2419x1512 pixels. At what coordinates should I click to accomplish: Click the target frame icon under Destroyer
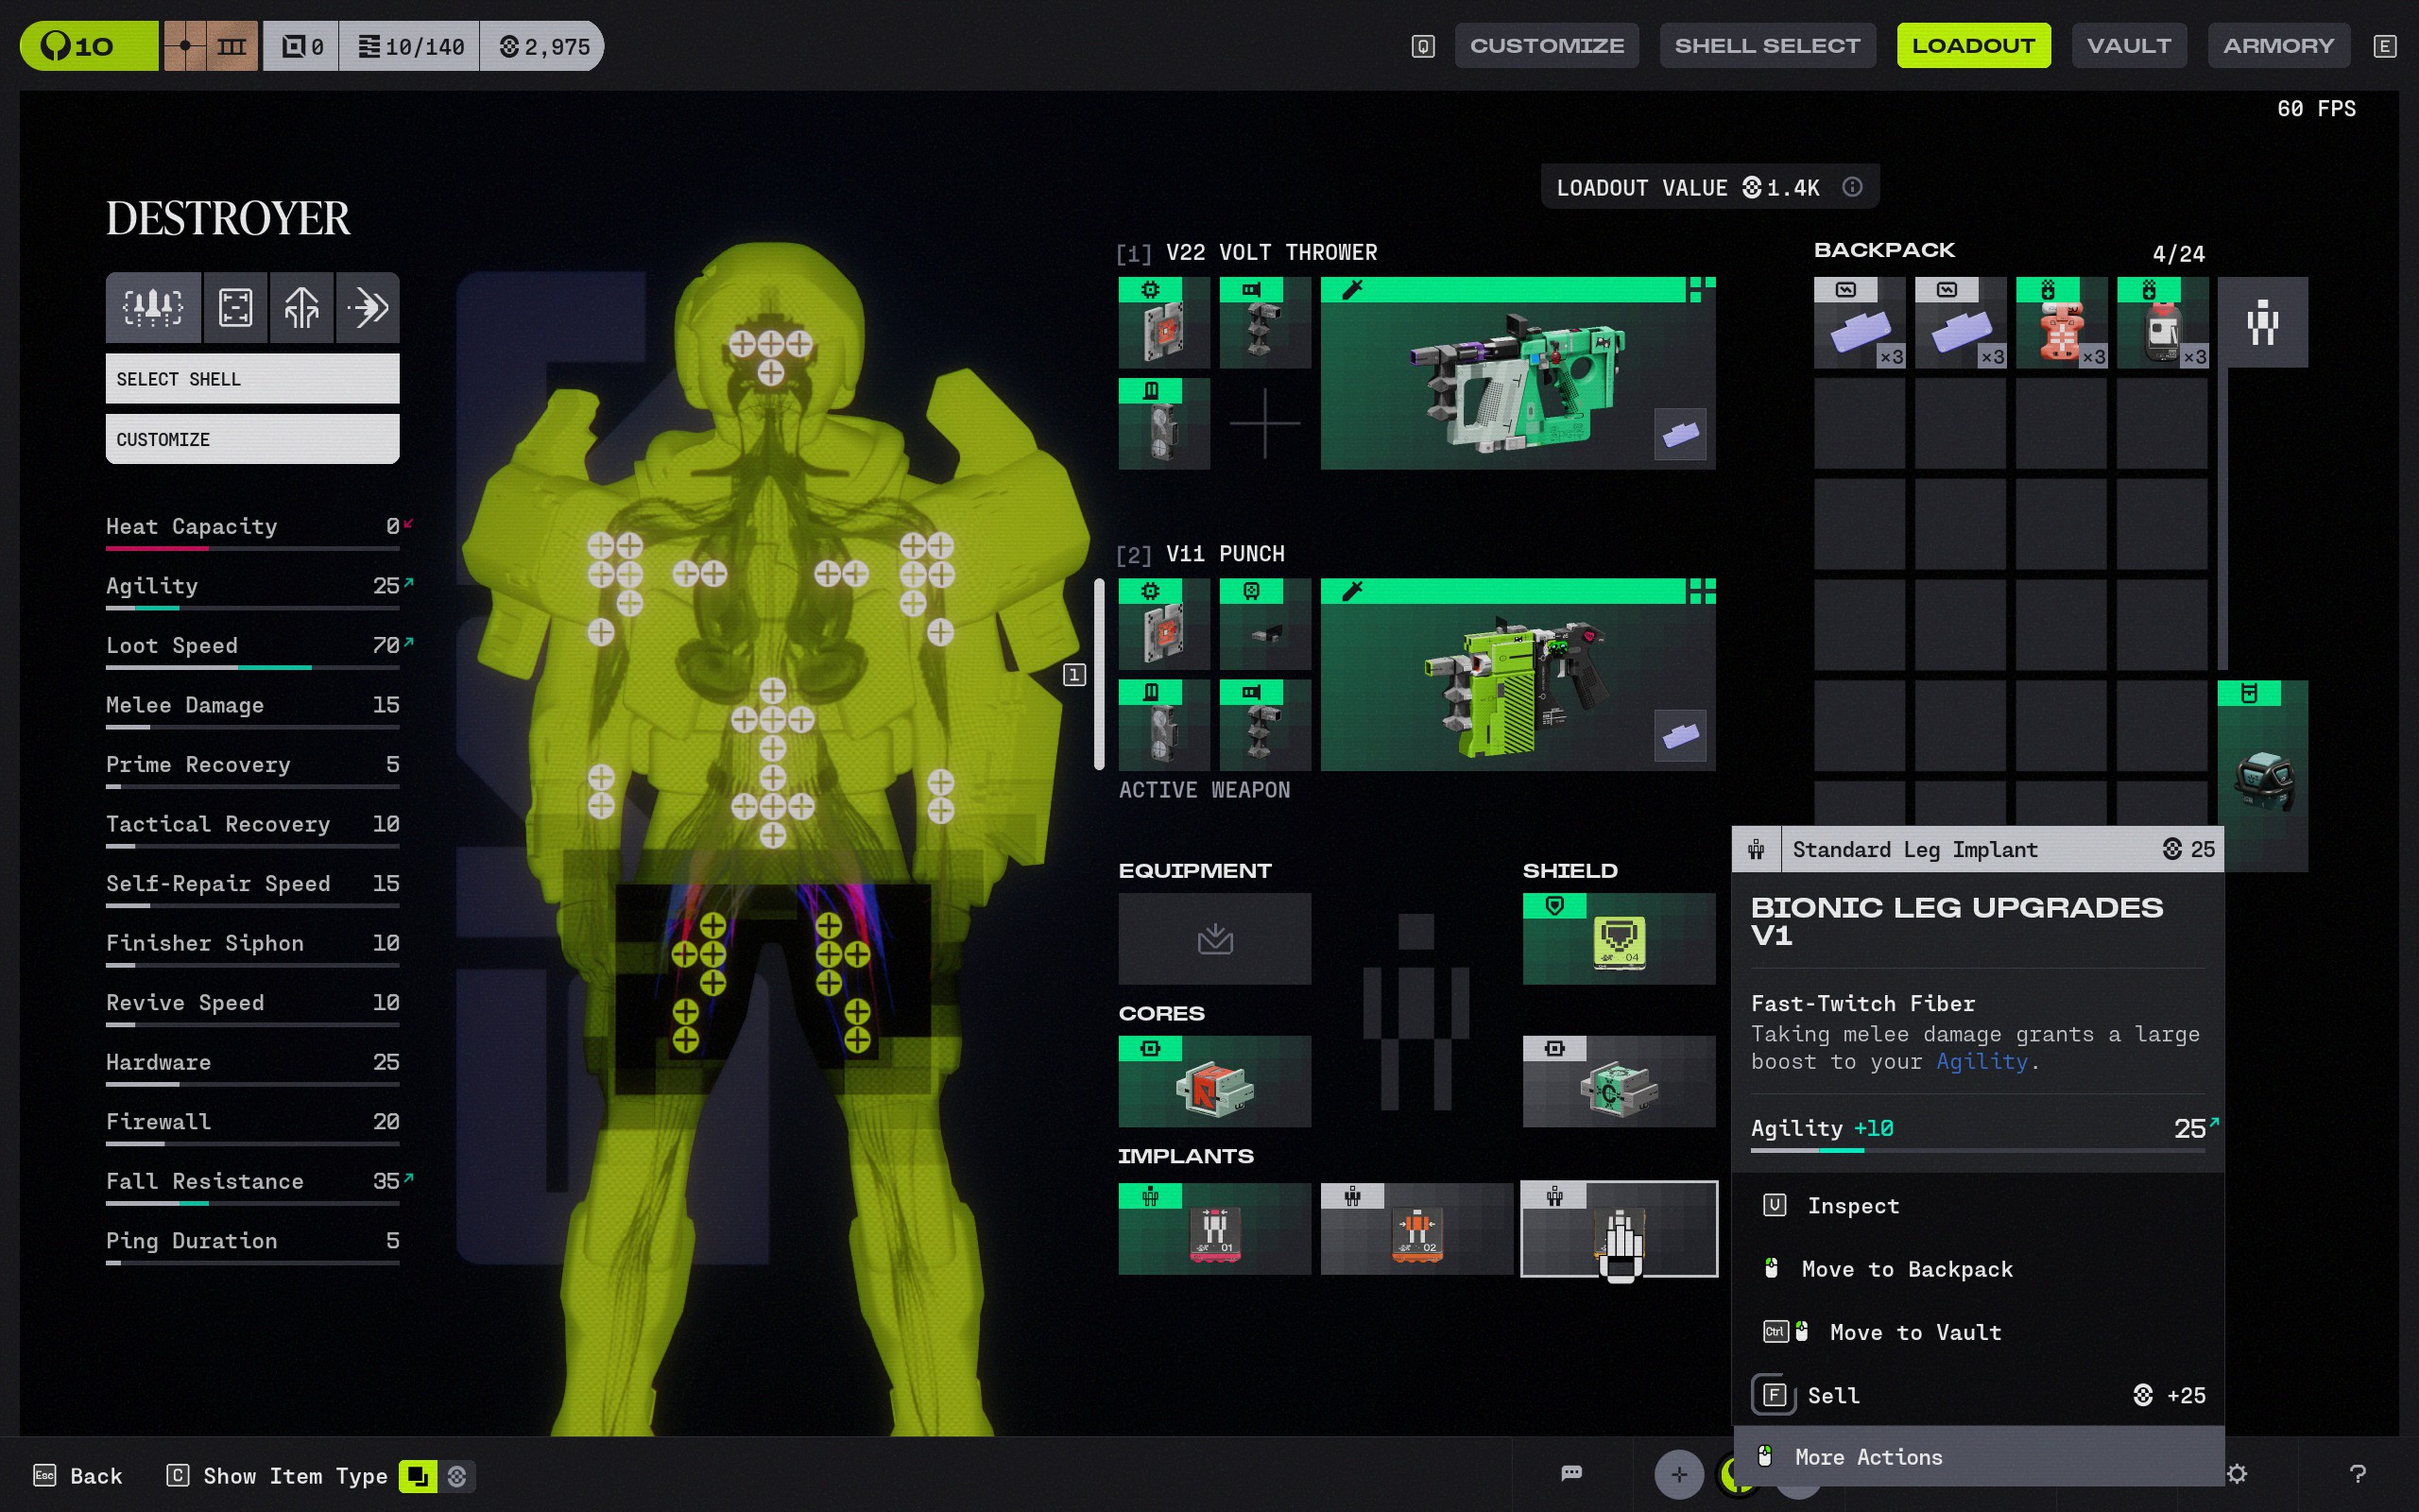[x=236, y=307]
